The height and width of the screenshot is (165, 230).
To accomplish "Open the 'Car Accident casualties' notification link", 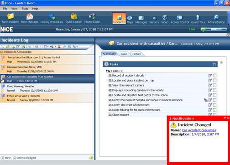I will click(199, 130).
